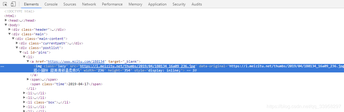This screenshot has width=344, height=112.
Task: Select the span class time row
Action: (x=66, y=84)
